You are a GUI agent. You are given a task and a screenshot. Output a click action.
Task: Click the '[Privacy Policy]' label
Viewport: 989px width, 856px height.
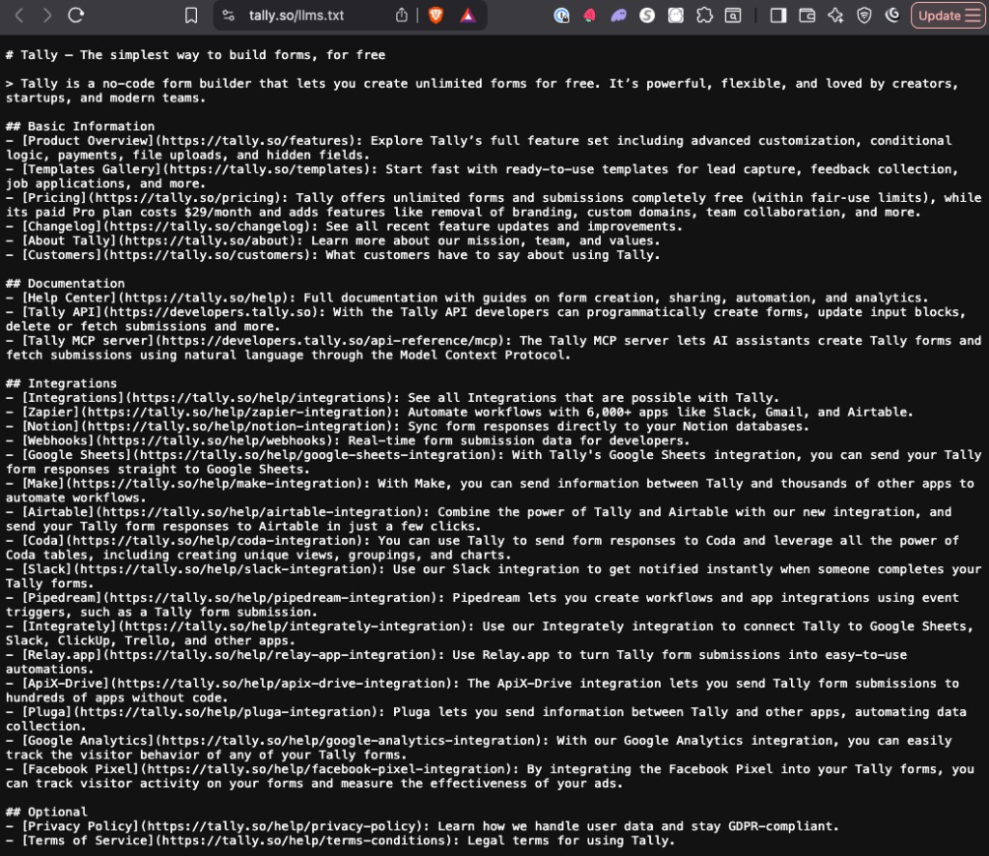pyautogui.click(x=80, y=826)
